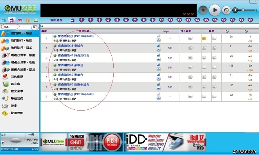
Task: Open 熱門排行 - 類型 in sidebar
Action: click(x=19, y=33)
